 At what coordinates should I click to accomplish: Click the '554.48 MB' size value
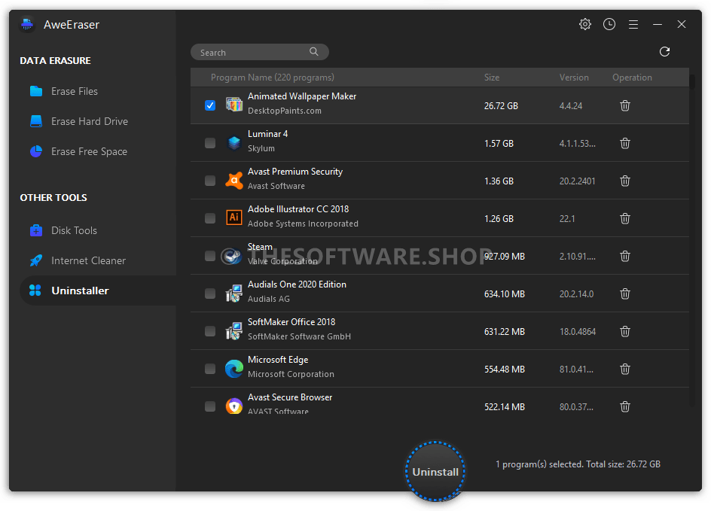(x=504, y=370)
